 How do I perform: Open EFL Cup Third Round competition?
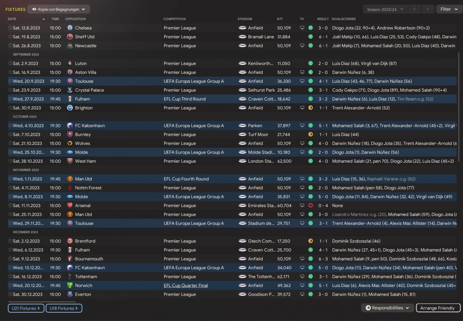coord(184,99)
